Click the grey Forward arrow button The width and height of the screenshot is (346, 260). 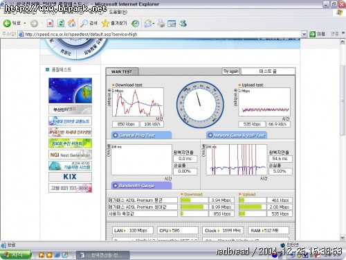(34, 24)
